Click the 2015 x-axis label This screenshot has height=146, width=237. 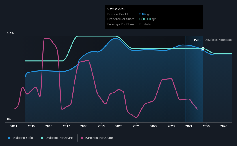coord(31,126)
